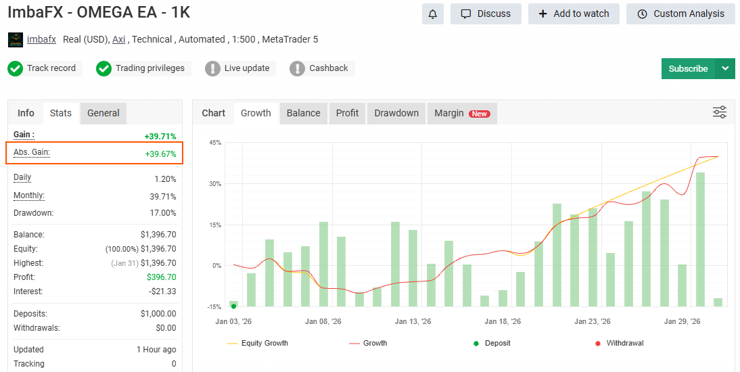This screenshot has height=372, width=740.
Task: Select the Growth chart tab
Action: click(x=256, y=114)
